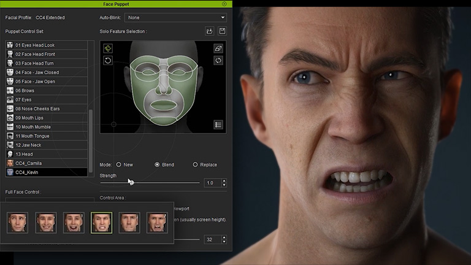Select the eraser icon in face selection panel
471x265 pixels.
pyautogui.click(x=218, y=48)
